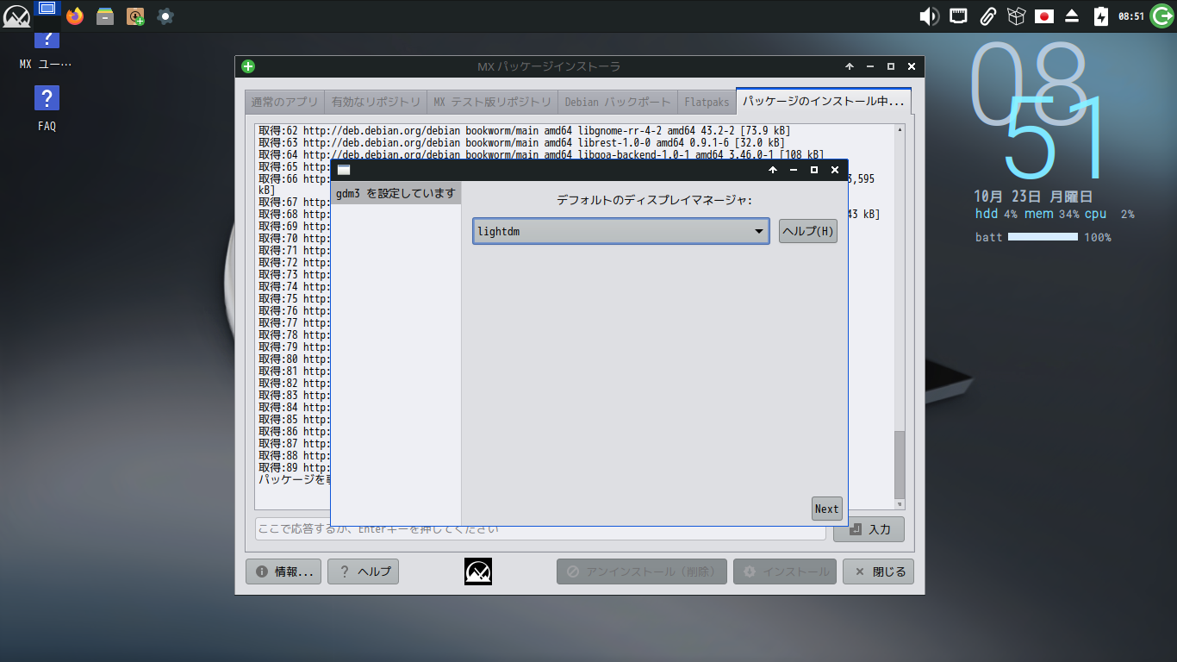This screenshot has height=662, width=1177.
Task: Minimize the MX パッケージインストーラ window
Action: [x=870, y=66]
